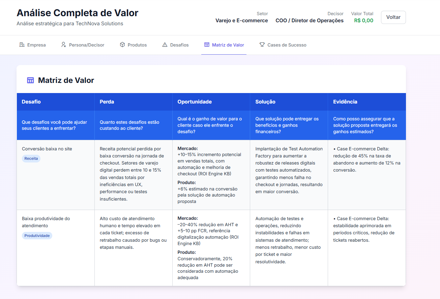The height and width of the screenshot is (299, 440).
Task: Click the blue table icon beside Matriz de Valor heading
Action: [30, 80]
